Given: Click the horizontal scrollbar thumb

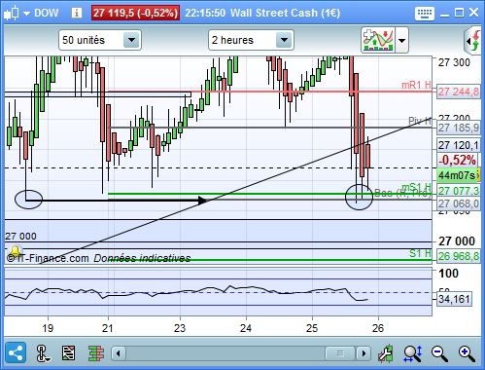Looking at the screenshot, I should [340, 353].
